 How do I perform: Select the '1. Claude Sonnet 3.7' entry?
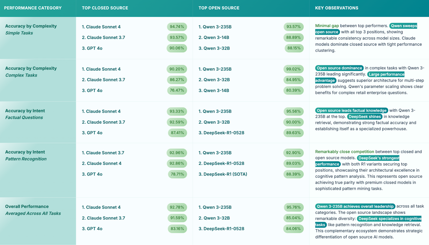[x=103, y=153]
